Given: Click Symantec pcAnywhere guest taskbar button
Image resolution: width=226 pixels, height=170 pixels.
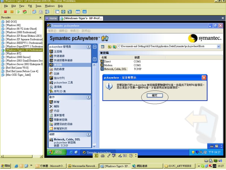Looking at the screenshot, I should click(x=98, y=152).
